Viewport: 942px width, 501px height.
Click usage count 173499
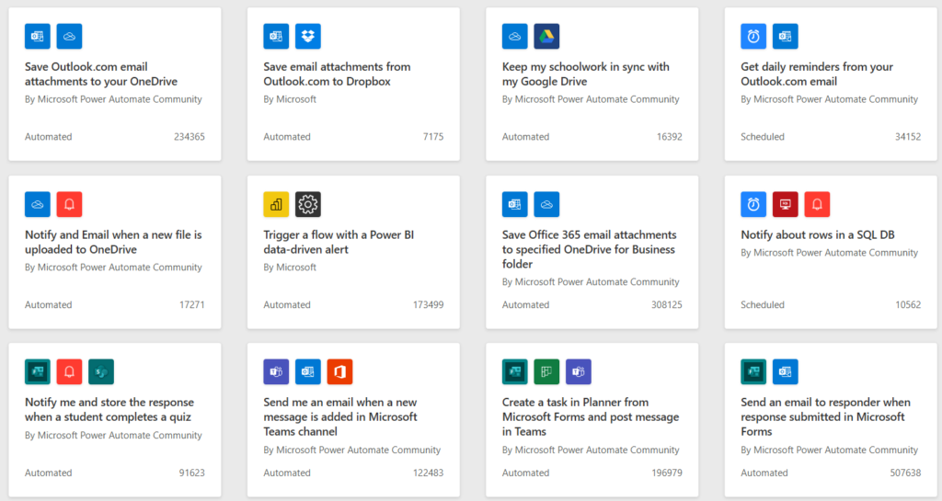429,305
